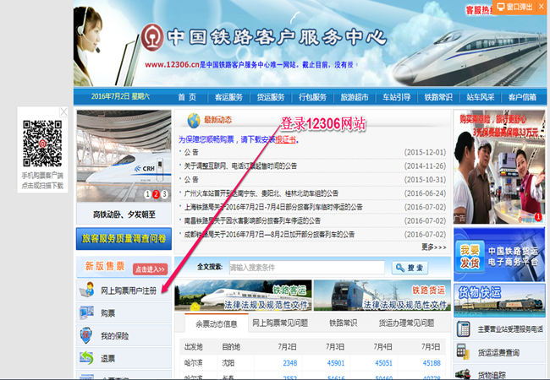Open the 公告 dated 2015-10-31
550x380 pixels.
pos(191,180)
